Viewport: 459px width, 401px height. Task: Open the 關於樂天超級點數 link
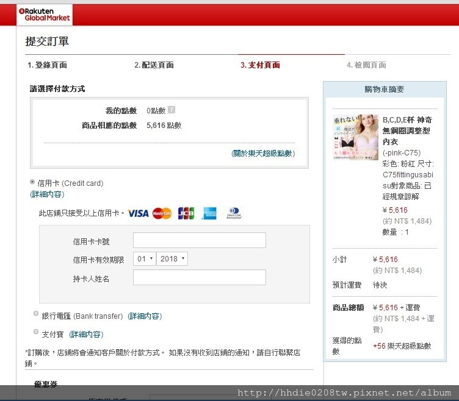[263, 154]
